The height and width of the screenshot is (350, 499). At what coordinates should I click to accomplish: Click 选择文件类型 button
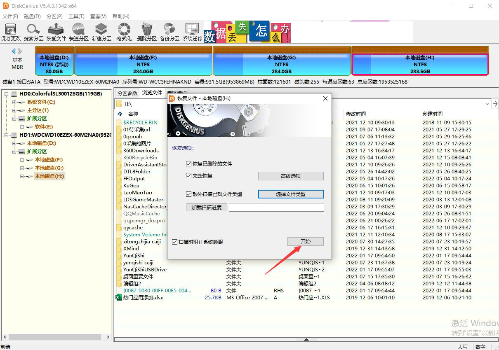[291, 194]
